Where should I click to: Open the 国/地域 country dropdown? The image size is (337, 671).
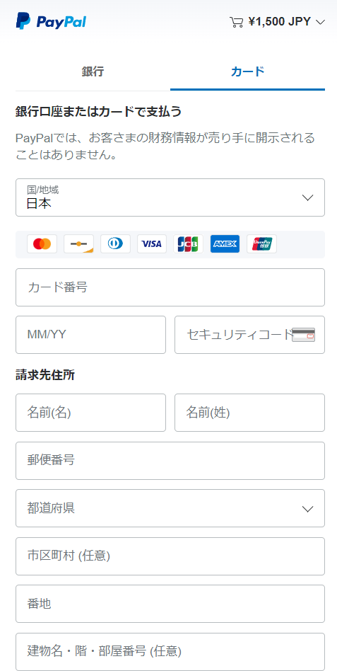[x=170, y=197]
